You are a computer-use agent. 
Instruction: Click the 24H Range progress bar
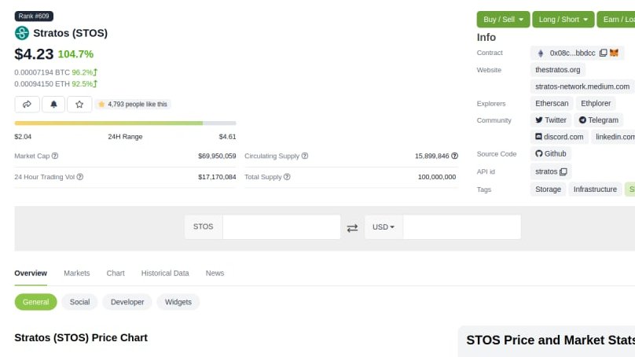pyautogui.click(x=125, y=123)
